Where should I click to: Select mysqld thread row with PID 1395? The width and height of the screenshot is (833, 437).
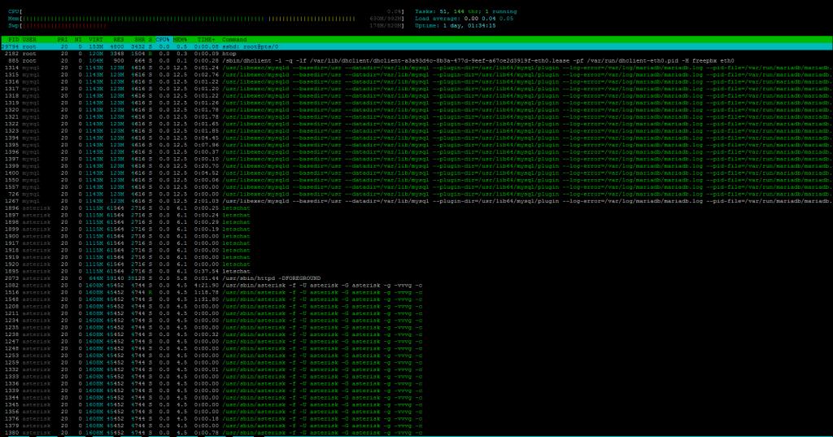click(x=416, y=145)
